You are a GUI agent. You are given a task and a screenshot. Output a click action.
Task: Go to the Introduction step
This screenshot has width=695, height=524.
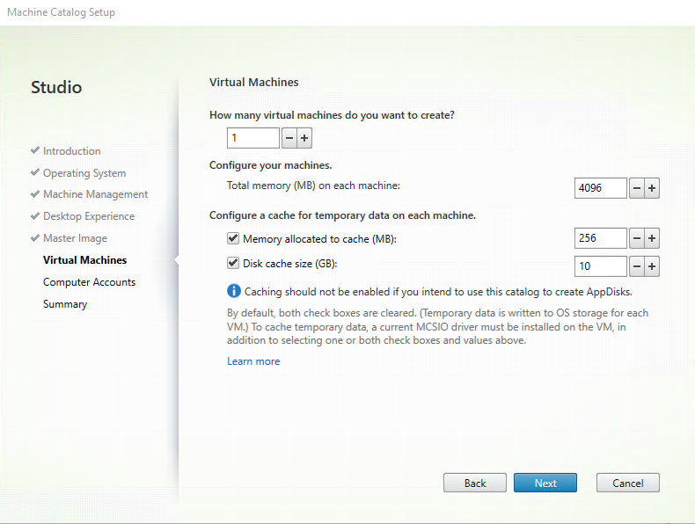[71, 151]
